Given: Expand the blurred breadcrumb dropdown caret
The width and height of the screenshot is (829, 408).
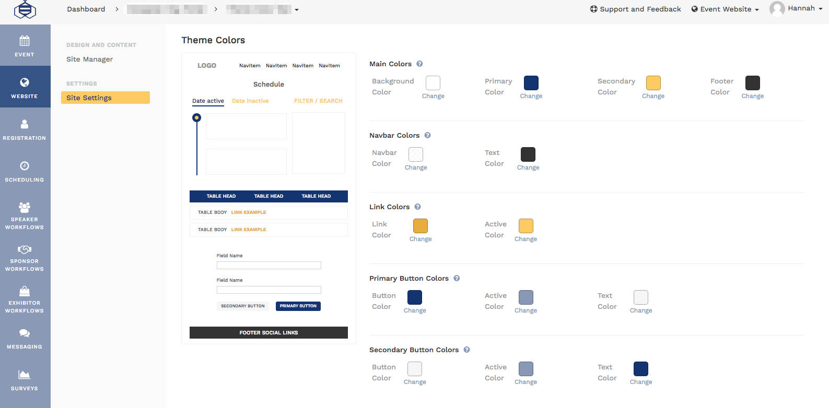Looking at the screenshot, I should point(297,10).
